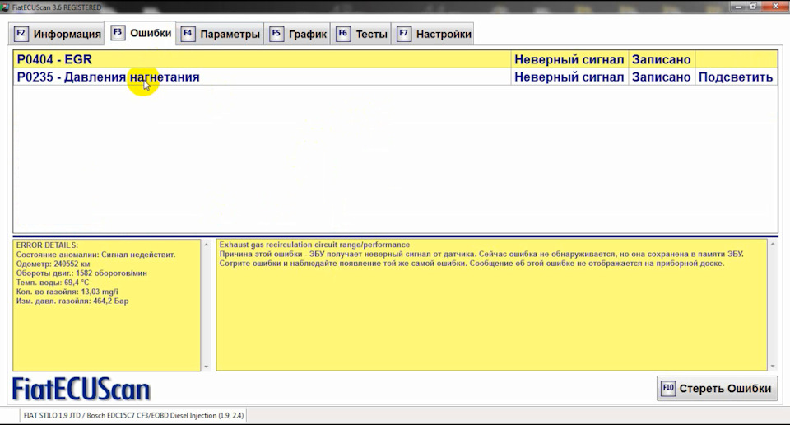Click Exhaust gas recirculation description text
The height and width of the screenshot is (425, 790).
[x=314, y=245]
